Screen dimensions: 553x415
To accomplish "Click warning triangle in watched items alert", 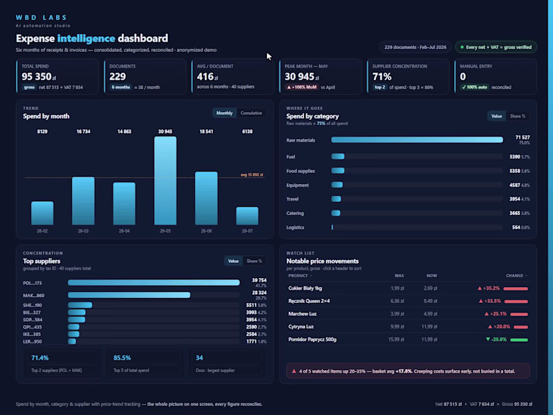I will pyautogui.click(x=294, y=371).
